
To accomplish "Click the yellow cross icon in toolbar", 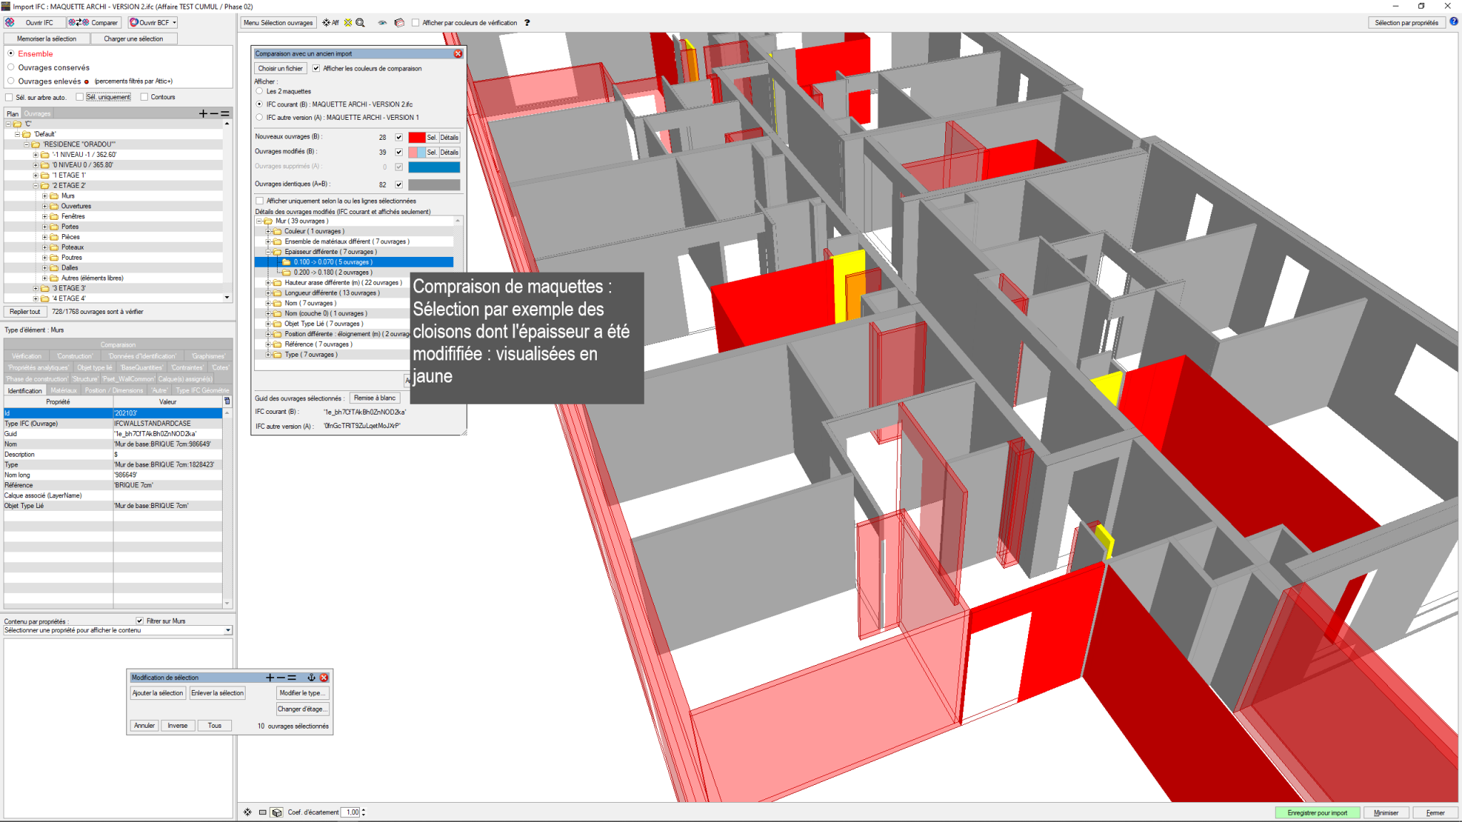I will (x=348, y=23).
